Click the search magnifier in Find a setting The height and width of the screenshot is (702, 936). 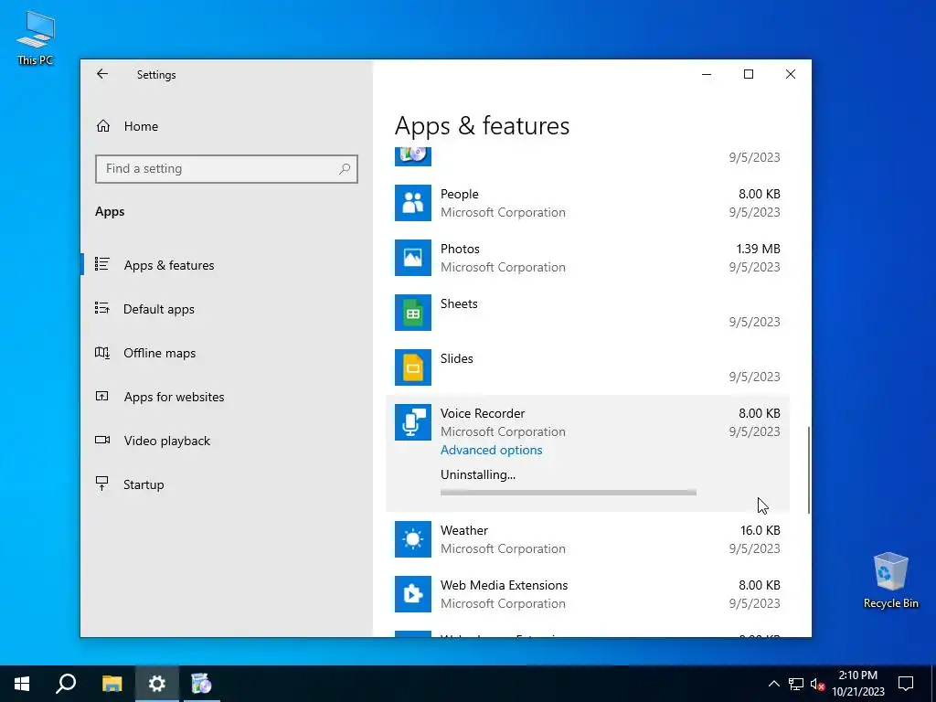click(x=345, y=169)
